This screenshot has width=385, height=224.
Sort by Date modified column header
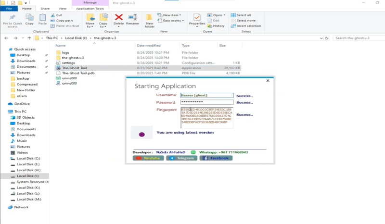(x=149, y=45)
